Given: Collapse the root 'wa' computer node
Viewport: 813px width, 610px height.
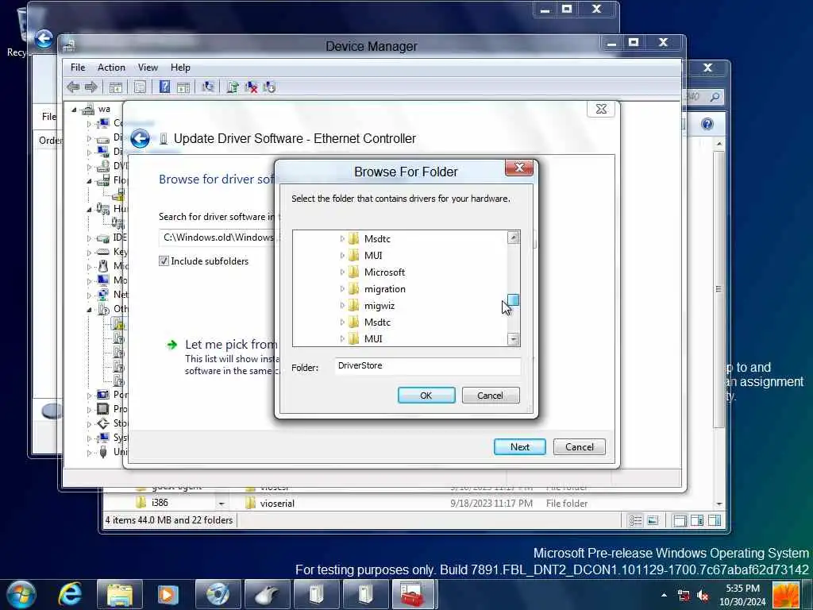Looking at the screenshot, I should pyautogui.click(x=74, y=110).
